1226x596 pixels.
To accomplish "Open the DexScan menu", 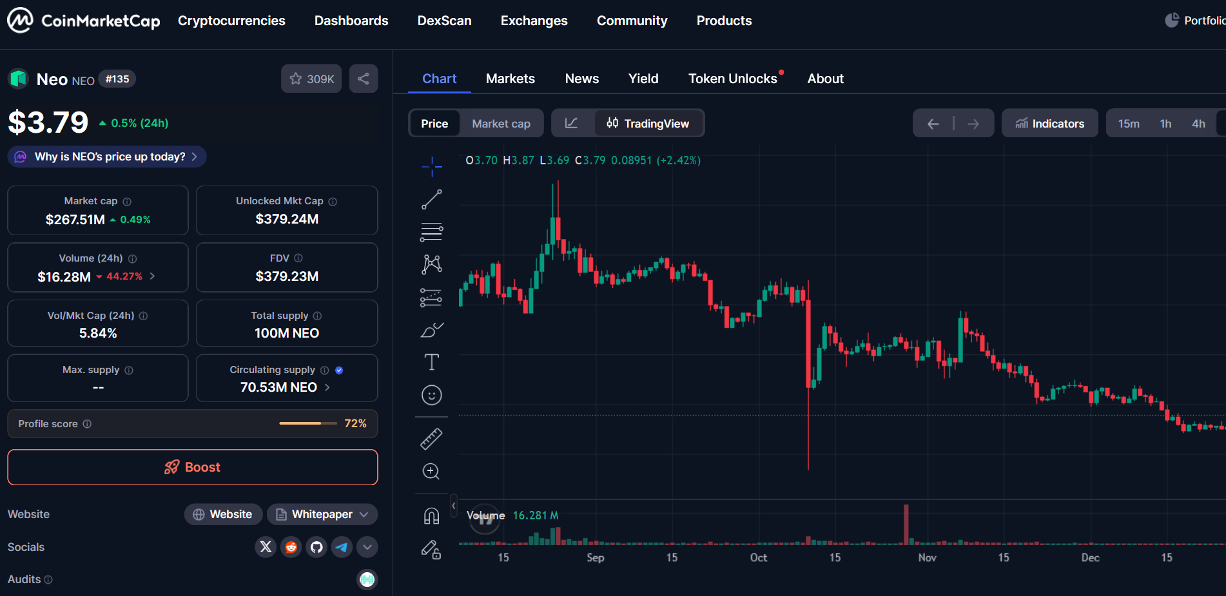I will 444,21.
